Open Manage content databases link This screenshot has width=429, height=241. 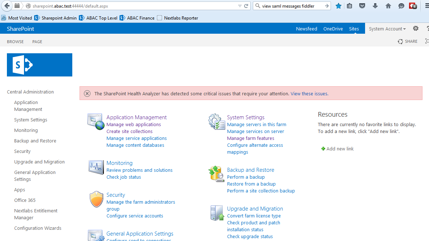pos(135,145)
